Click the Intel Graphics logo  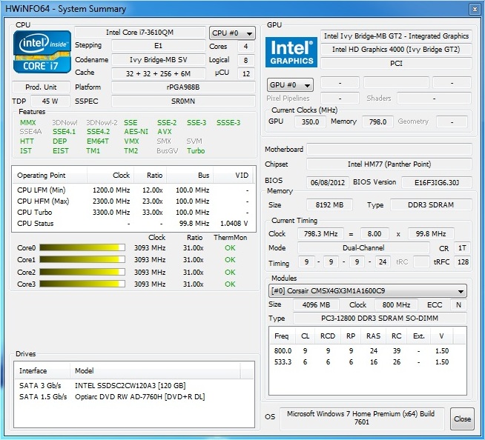coord(291,52)
